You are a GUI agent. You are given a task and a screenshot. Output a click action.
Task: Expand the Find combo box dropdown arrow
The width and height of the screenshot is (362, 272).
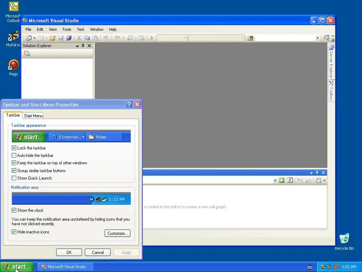(x=317, y=38)
